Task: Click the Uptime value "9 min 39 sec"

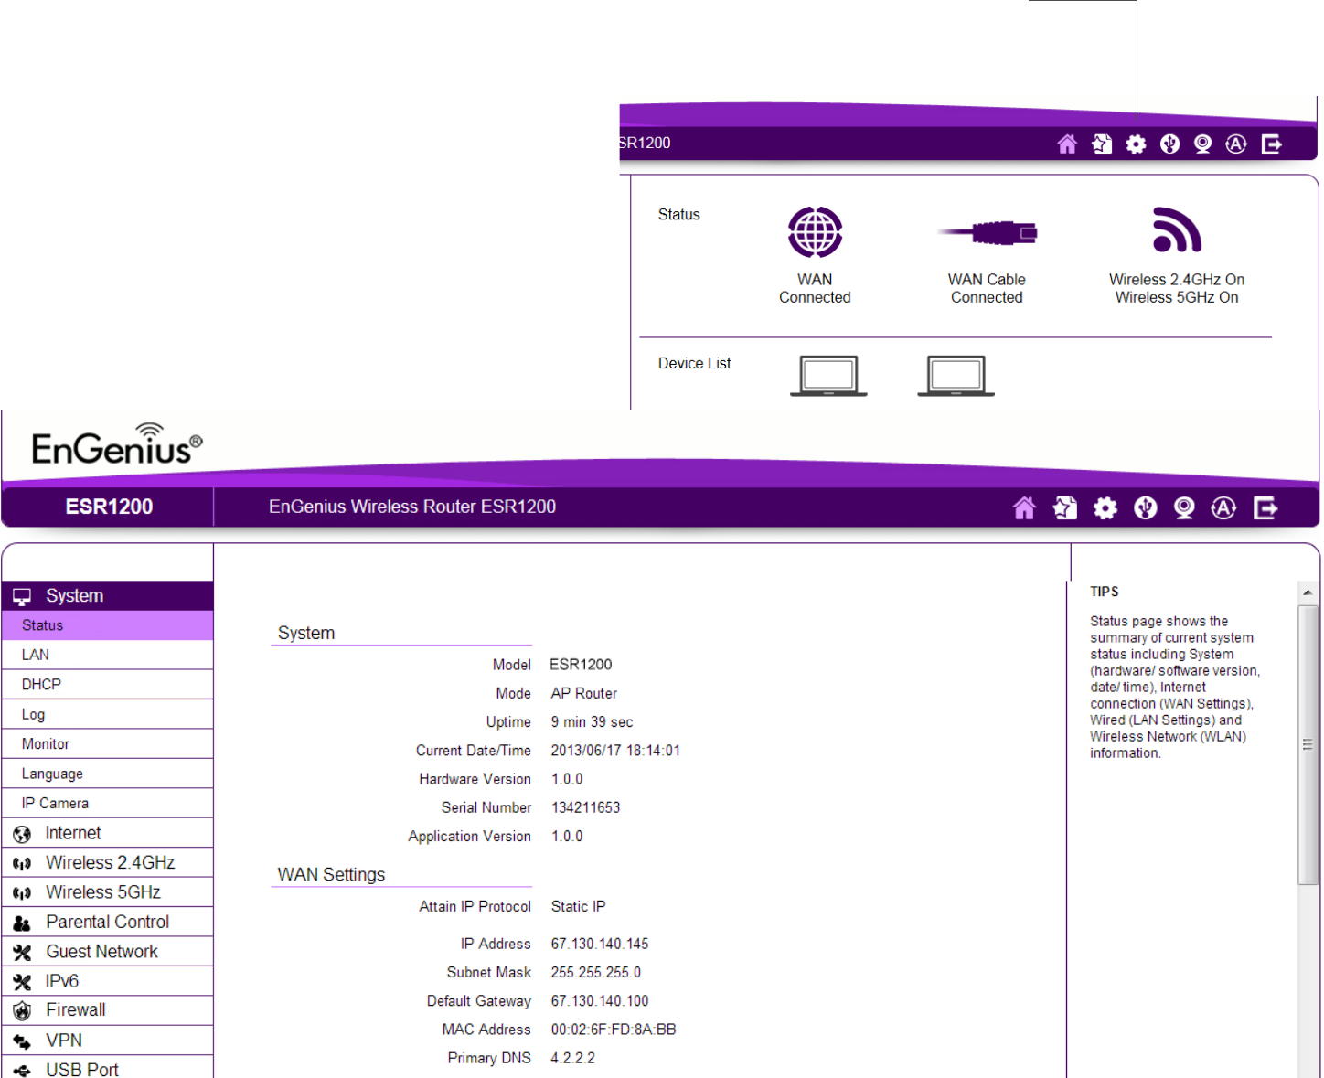Action: click(592, 722)
